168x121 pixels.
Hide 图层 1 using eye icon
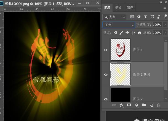tap(106, 50)
